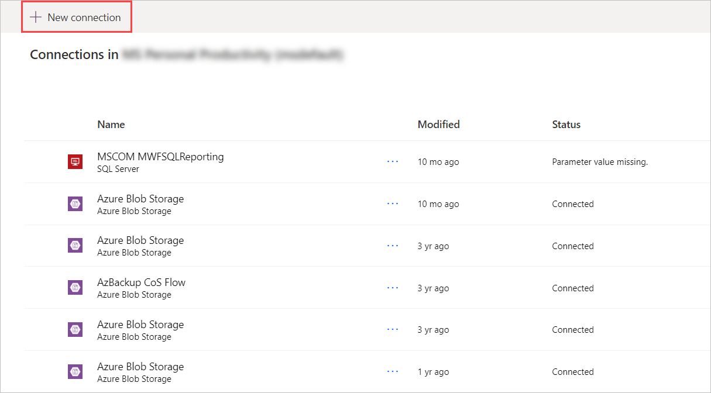Click the SQL Server subtitle under MSCOM MWFSQLReporting

coord(118,169)
